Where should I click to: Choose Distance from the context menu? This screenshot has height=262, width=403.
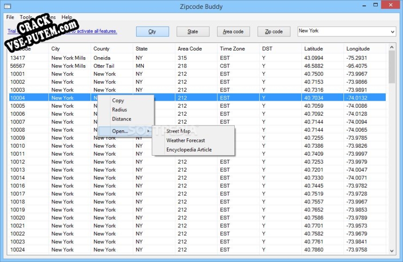[122, 119]
